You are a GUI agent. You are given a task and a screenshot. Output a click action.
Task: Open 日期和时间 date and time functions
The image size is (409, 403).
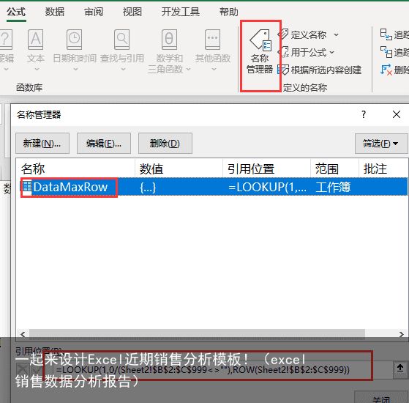coord(75,50)
